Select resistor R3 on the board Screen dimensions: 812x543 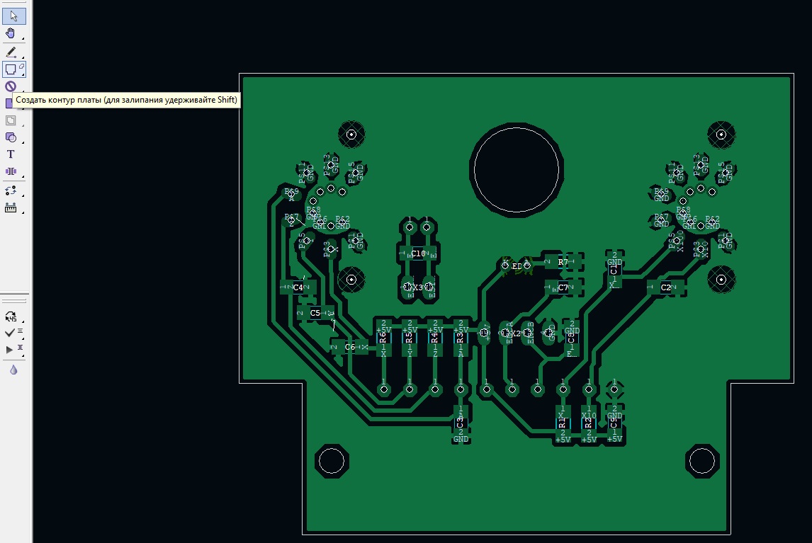461,338
